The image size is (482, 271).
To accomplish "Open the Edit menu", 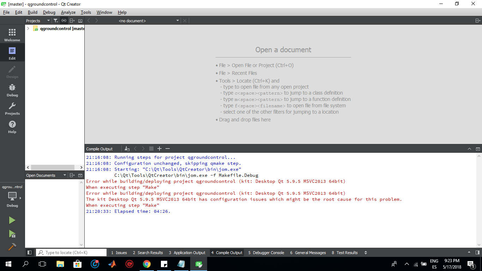I will tap(19, 12).
